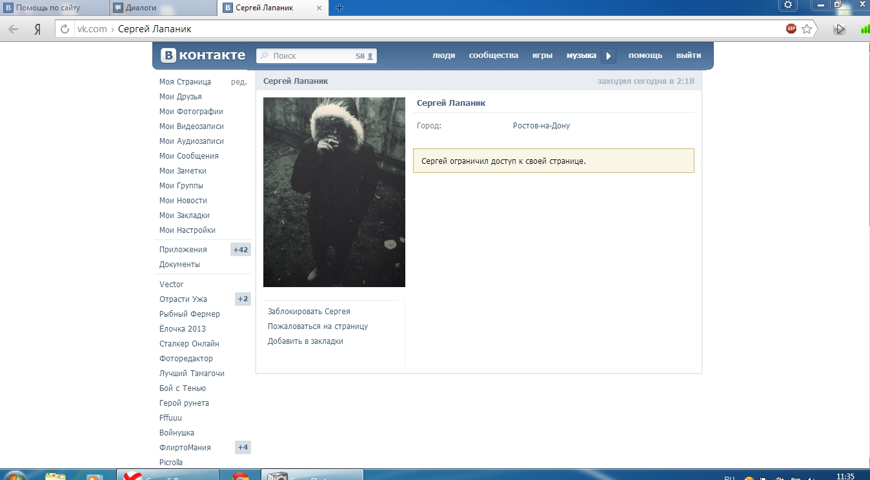
Task: Open Мои Заметки
Action: pyautogui.click(x=183, y=171)
